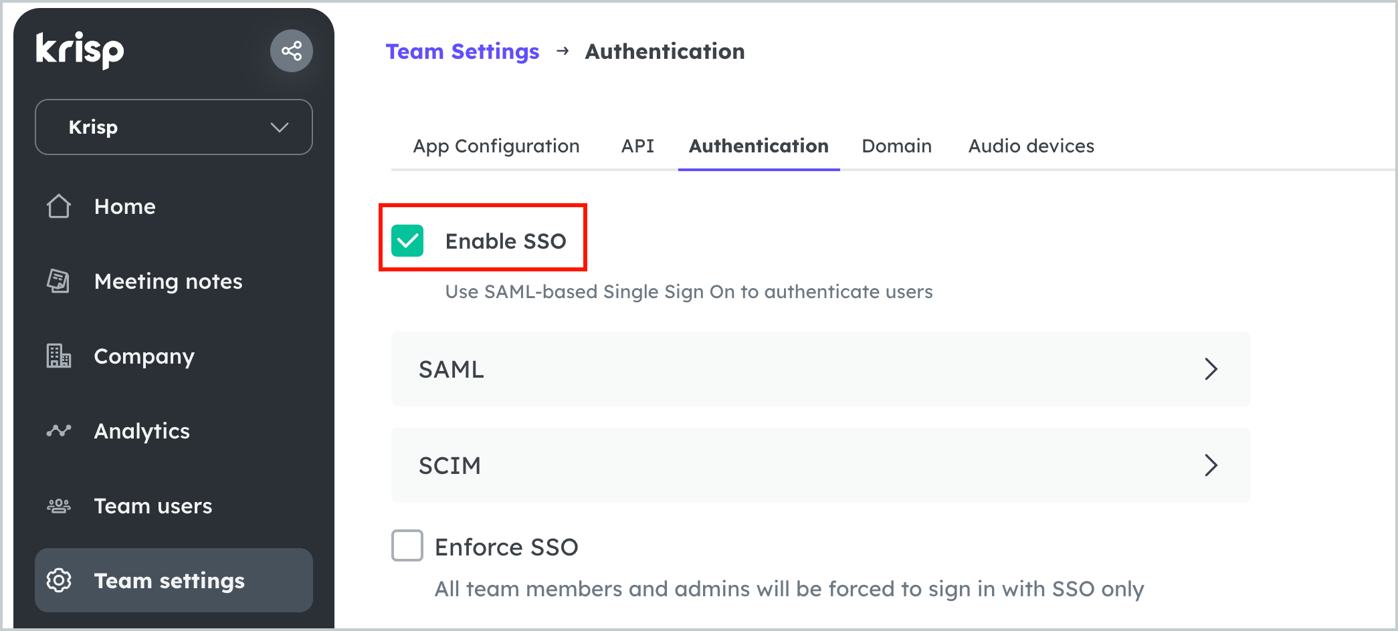The image size is (1398, 631).
Task: Click the Team users people icon
Action: [59, 506]
